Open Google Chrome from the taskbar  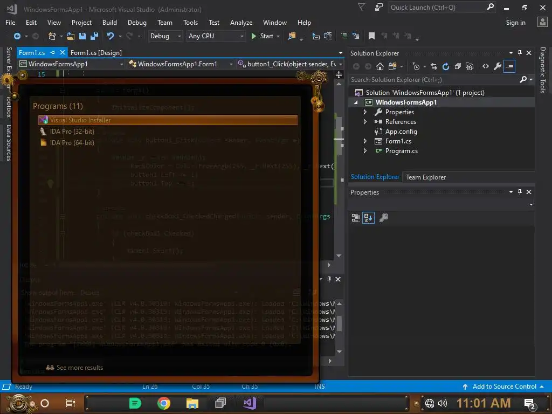(x=164, y=403)
